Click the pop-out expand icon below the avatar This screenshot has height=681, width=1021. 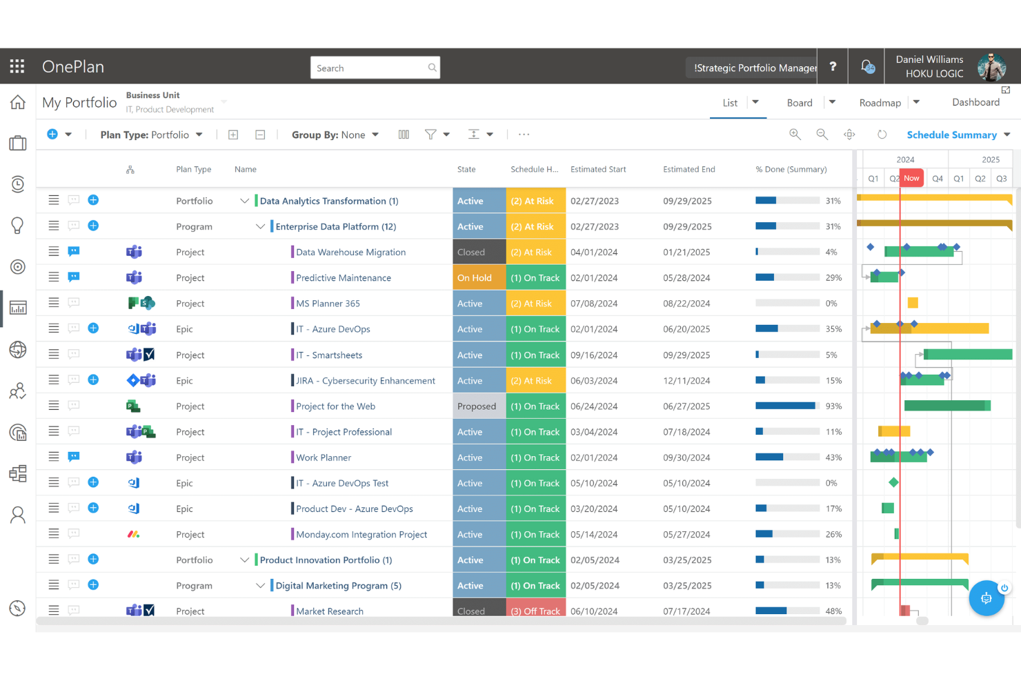1006,90
